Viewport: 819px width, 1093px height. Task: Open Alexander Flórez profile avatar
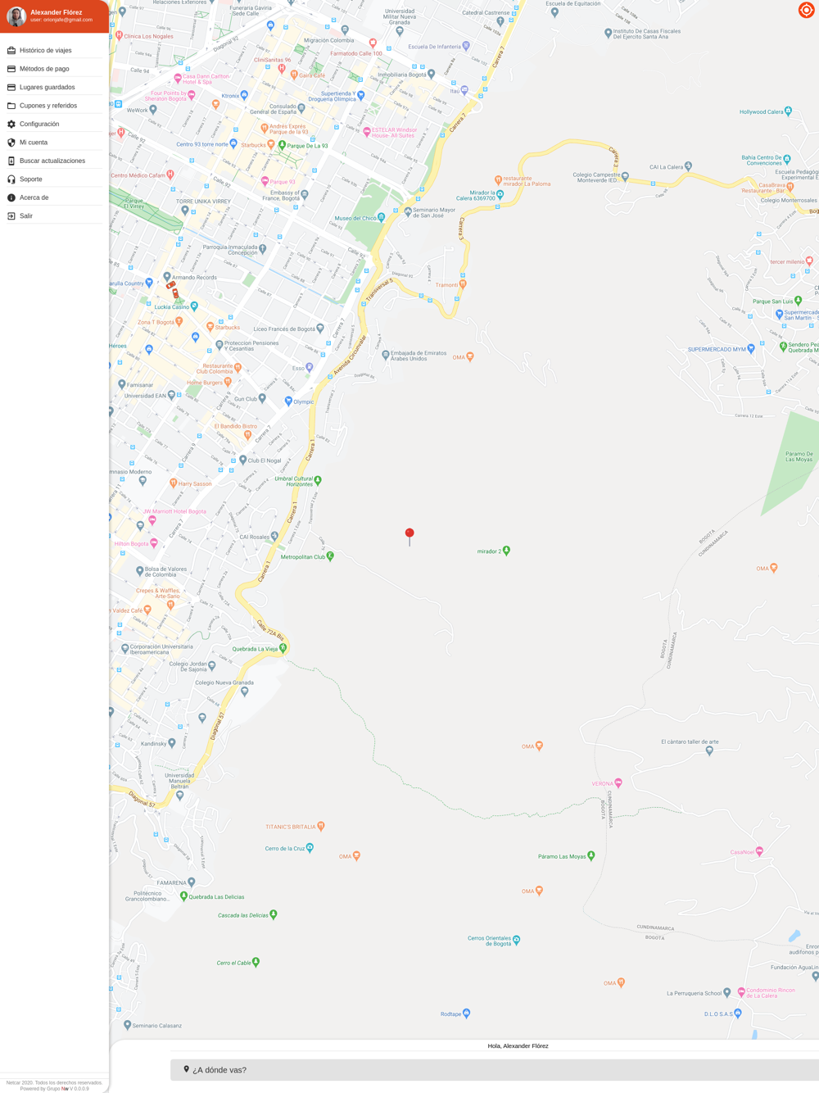pos(16,16)
